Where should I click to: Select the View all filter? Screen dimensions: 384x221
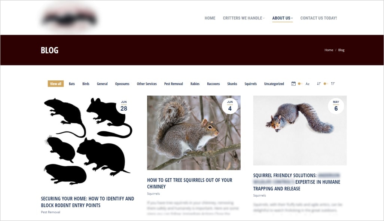[x=56, y=84]
